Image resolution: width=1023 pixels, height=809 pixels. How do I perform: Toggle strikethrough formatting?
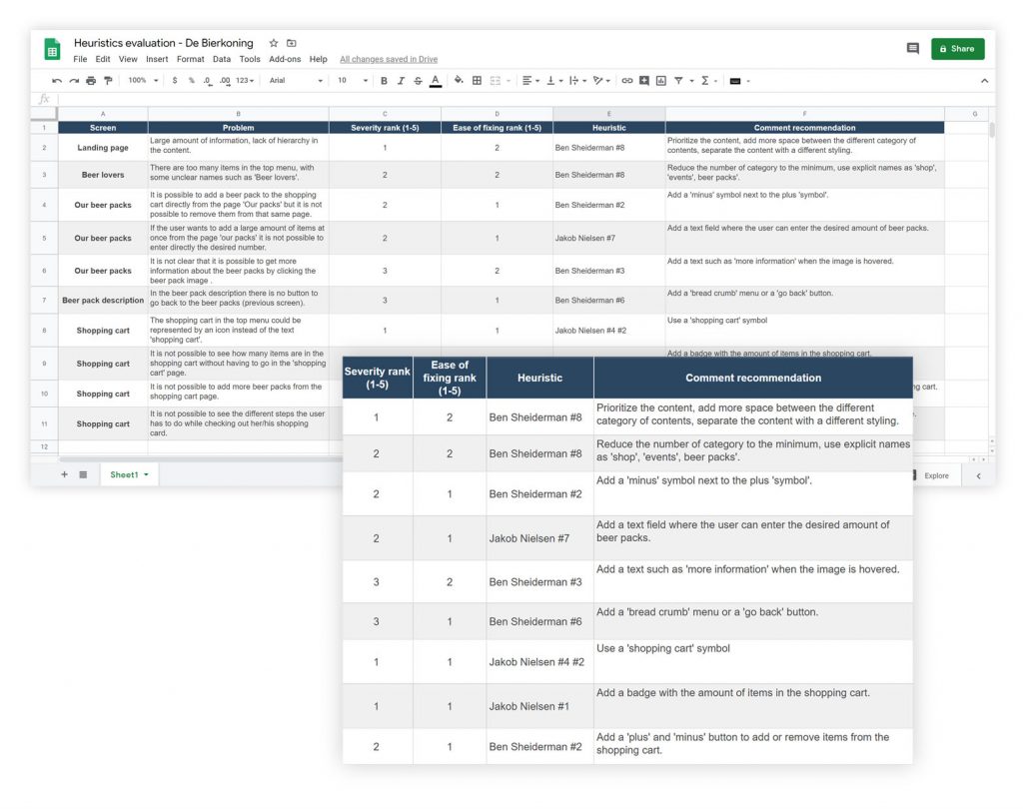coord(418,81)
